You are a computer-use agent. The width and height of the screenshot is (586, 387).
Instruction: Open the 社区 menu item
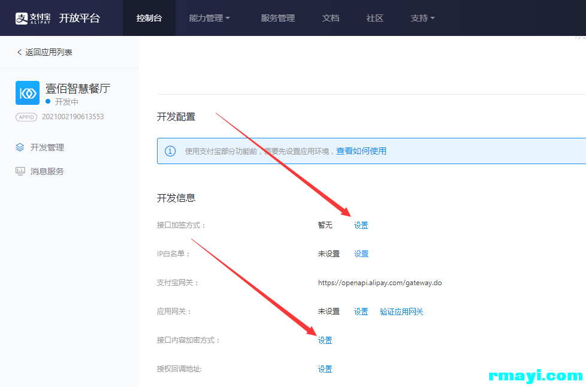(x=375, y=18)
